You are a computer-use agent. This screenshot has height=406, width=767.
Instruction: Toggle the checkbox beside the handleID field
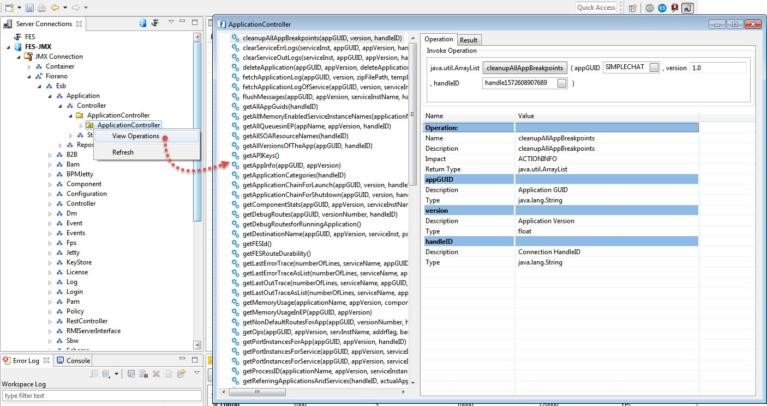(561, 83)
